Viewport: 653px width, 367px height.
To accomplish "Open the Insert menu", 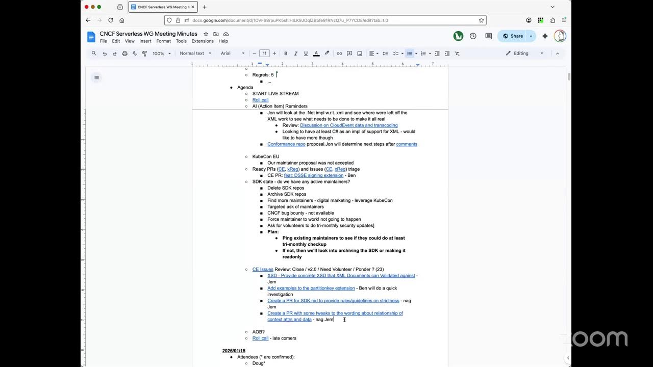I will 145,41.
